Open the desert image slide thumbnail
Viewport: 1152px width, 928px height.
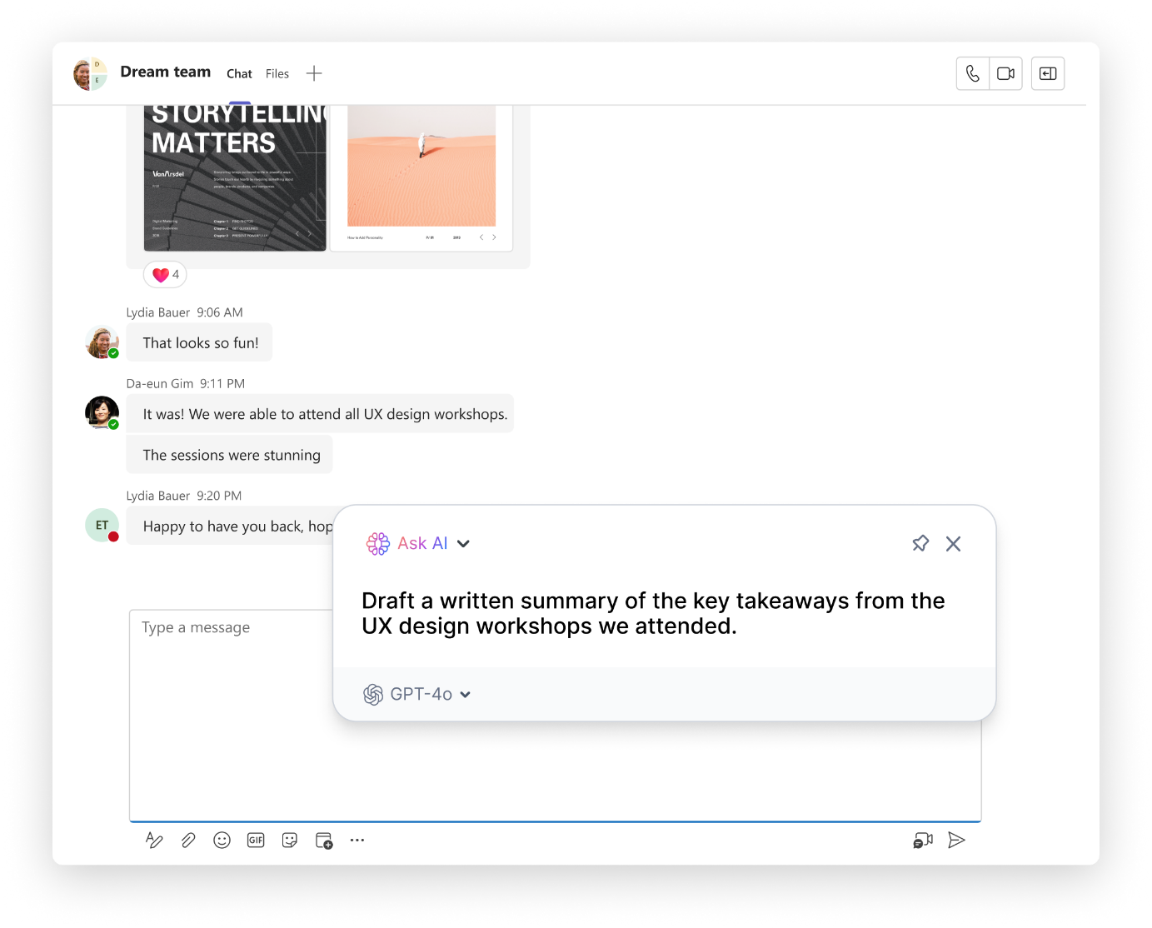421,177
